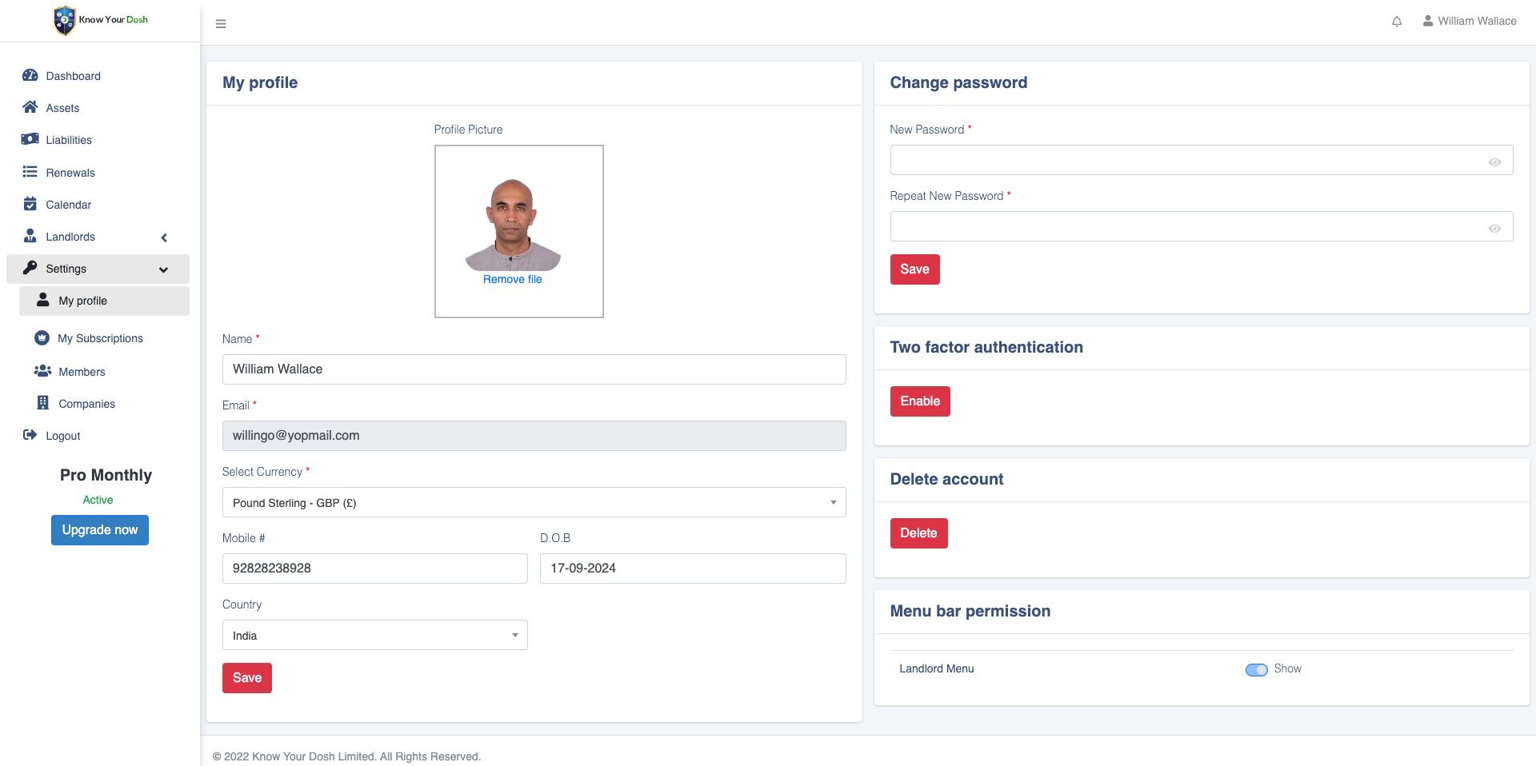The width and height of the screenshot is (1536, 766).
Task: Enable two factor authentication
Action: (x=920, y=401)
